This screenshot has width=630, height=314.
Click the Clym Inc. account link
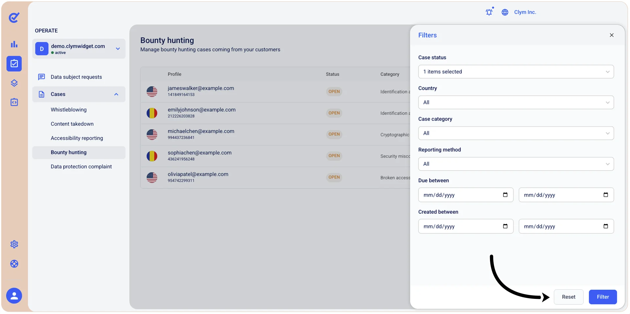[525, 12]
